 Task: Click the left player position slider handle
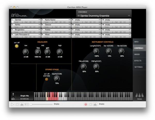coord(31,104)
